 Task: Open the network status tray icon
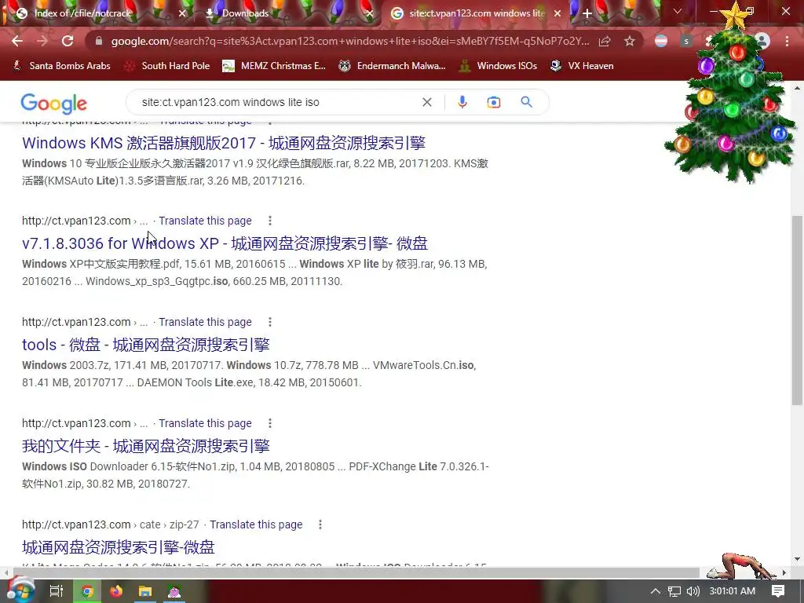pos(674,591)
